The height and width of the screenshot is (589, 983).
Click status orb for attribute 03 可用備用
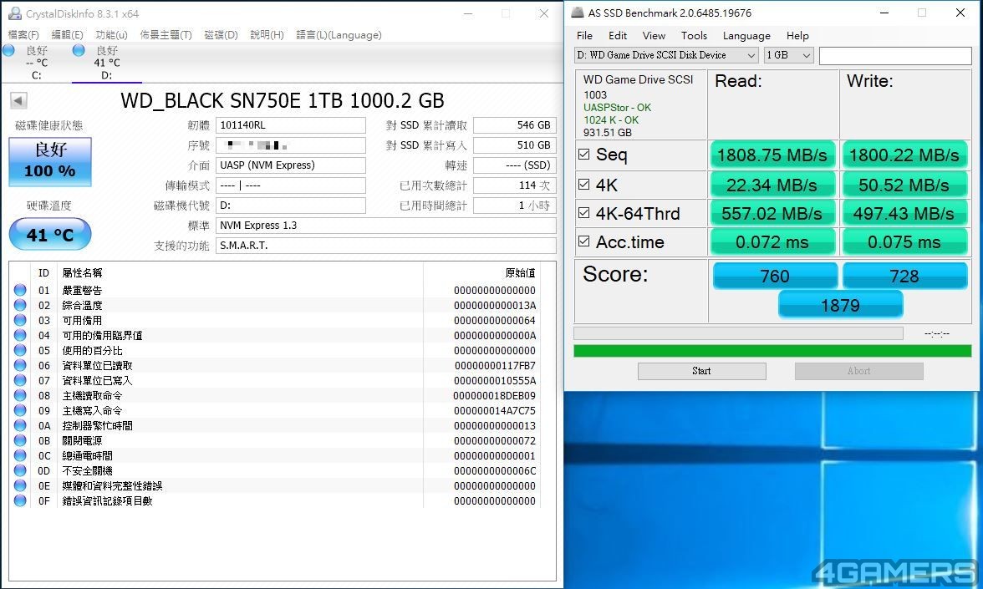pyautogui.click(x=20, y=320)
